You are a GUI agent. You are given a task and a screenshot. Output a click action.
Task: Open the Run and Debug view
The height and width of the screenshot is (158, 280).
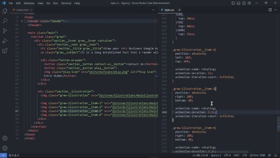pyautogui.click(x=5, y=41)
